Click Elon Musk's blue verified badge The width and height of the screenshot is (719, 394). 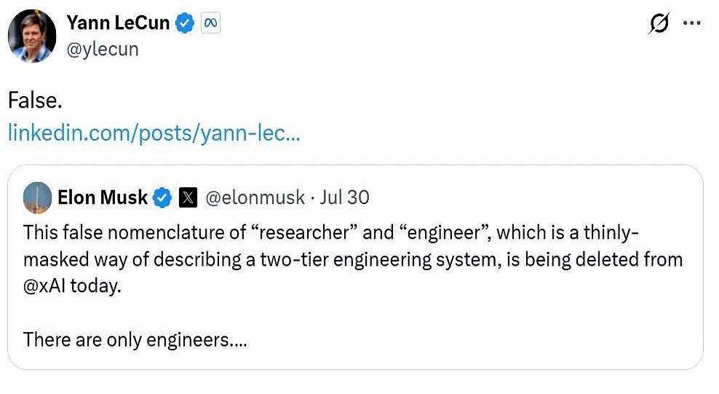pos(164,197)
